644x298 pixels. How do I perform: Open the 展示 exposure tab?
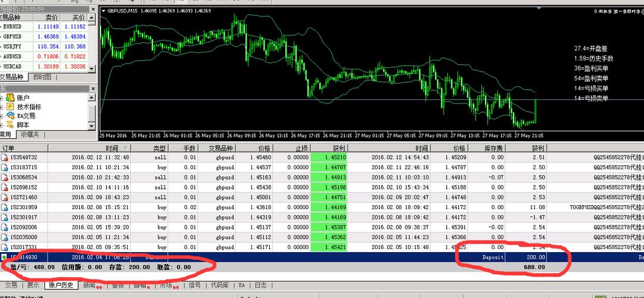tap(33, 285)
